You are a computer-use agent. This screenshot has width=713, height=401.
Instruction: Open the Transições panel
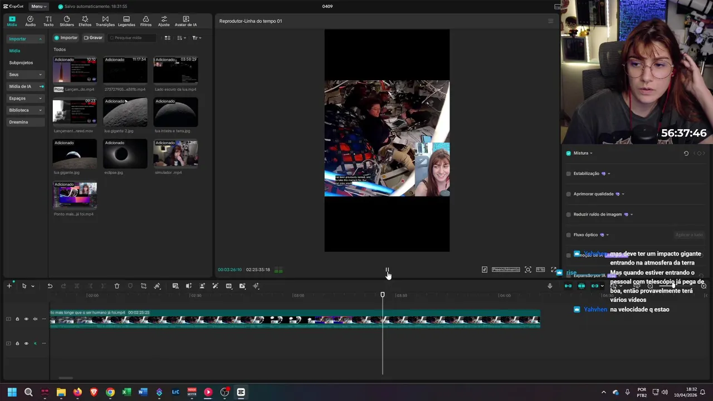coord(105,21)
